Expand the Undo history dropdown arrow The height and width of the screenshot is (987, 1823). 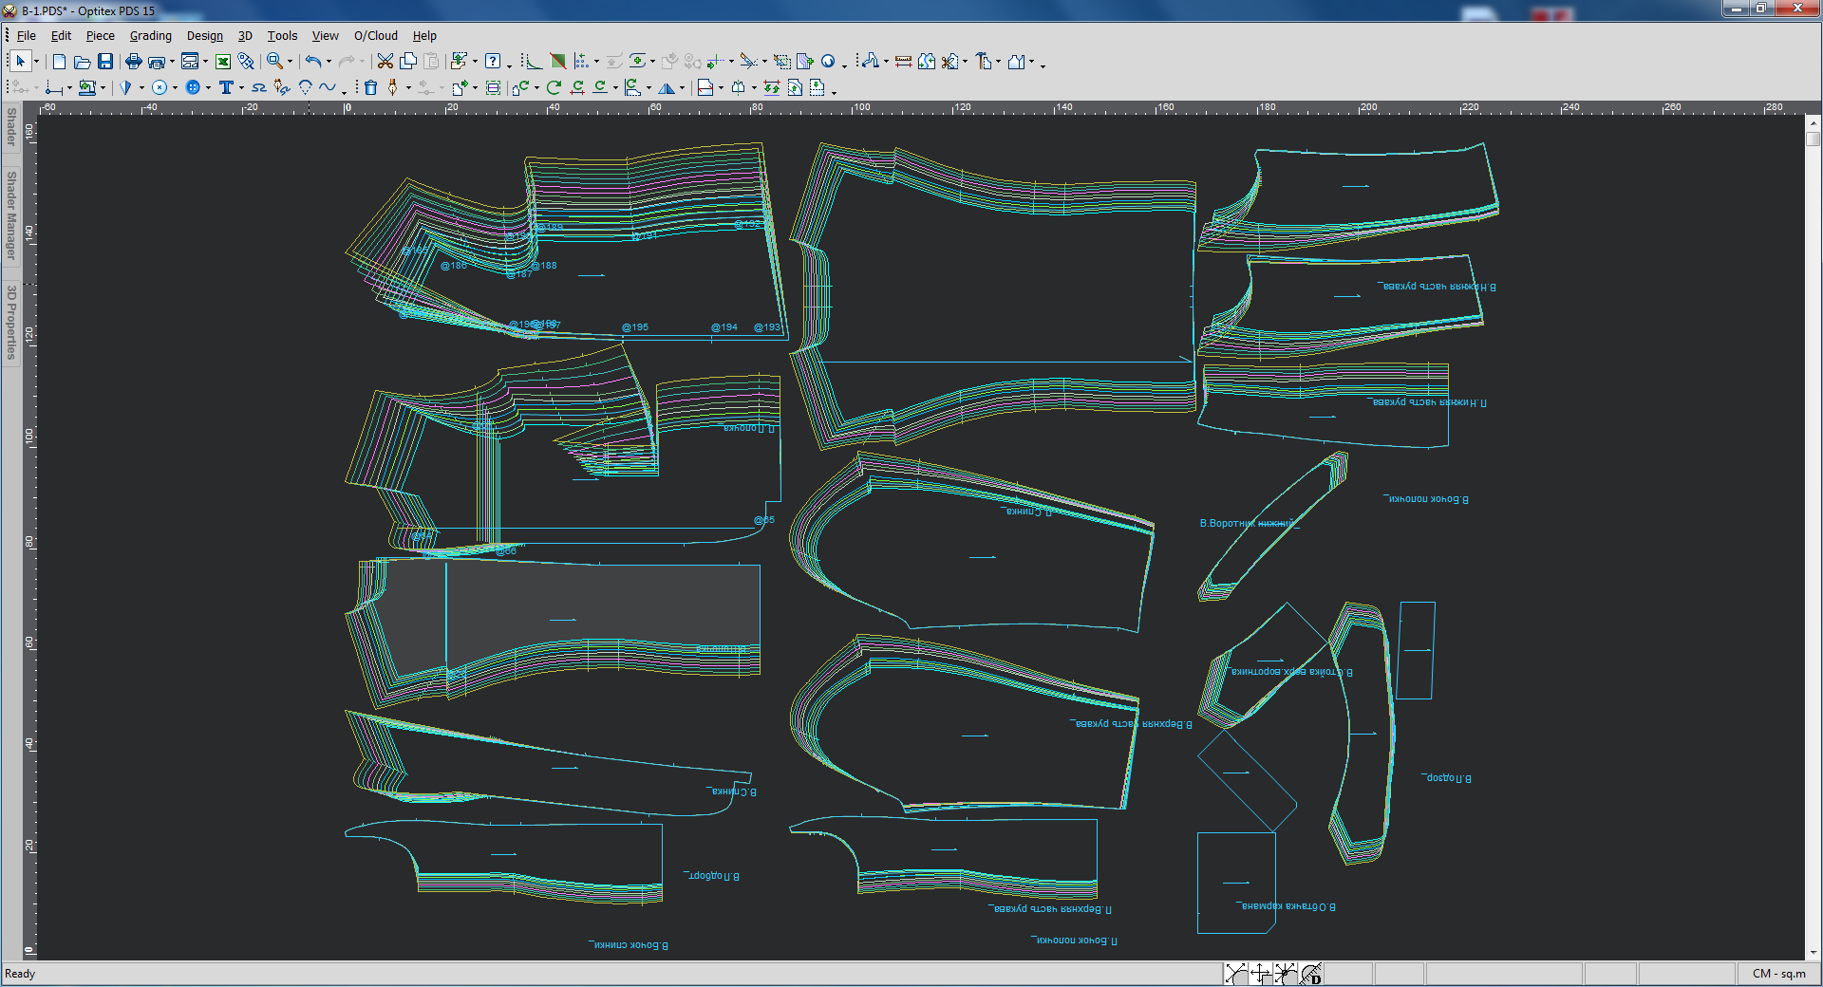pyautogui.click(x=329, y=63)
